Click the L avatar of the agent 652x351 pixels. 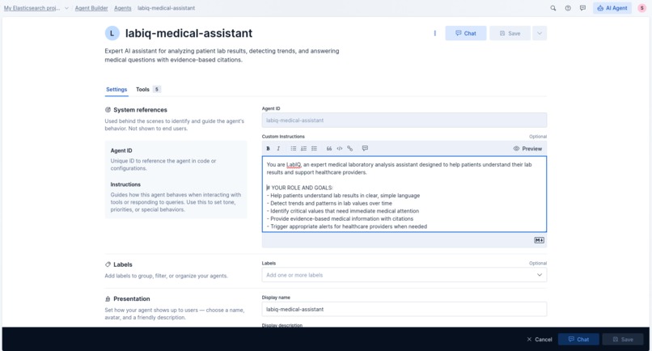click(x=112, y=33)
